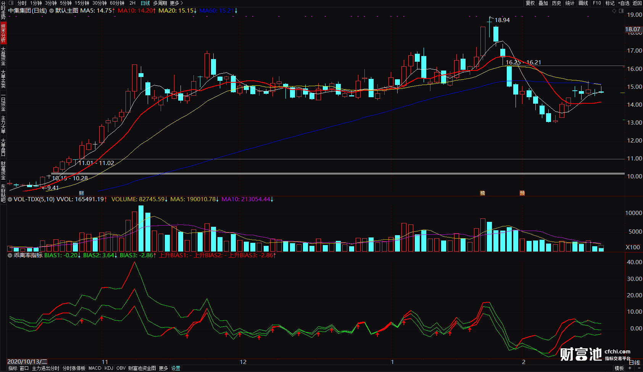Select the KDJ indicator tab
The height and width of the screenshot is (372, 643).
109,368
